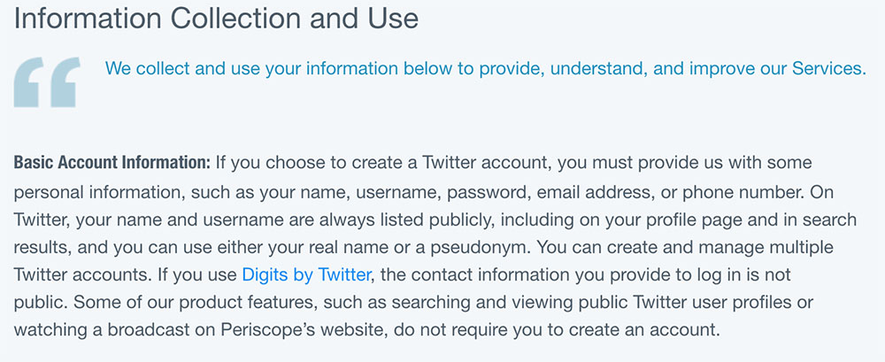Click the bold Basic Account Information label
Screen dimensions: 885x362
pos(112,163)
